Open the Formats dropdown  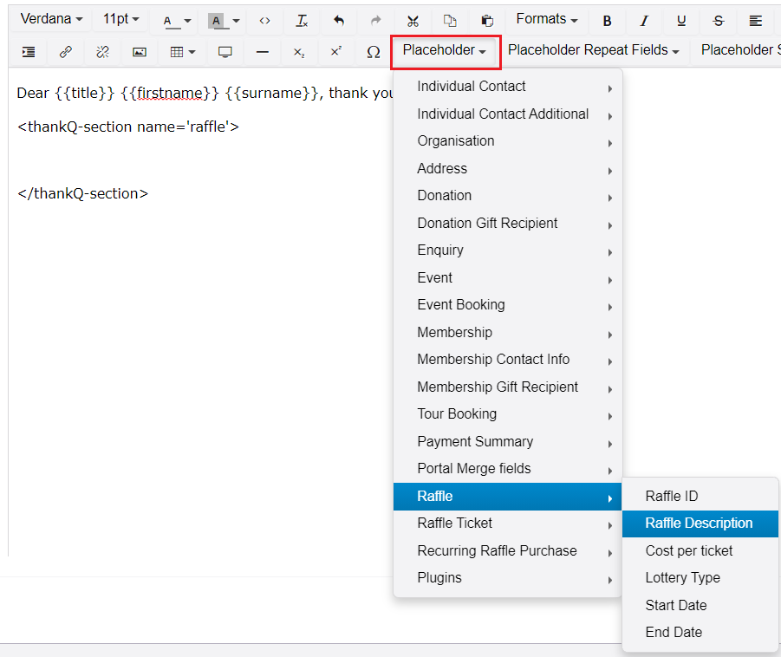coord(546,19)
